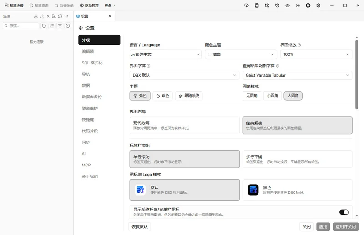Viewport: 364px width, 235px height.
Task: Click the help icon next to 界面字体
Action: [149, 66]
